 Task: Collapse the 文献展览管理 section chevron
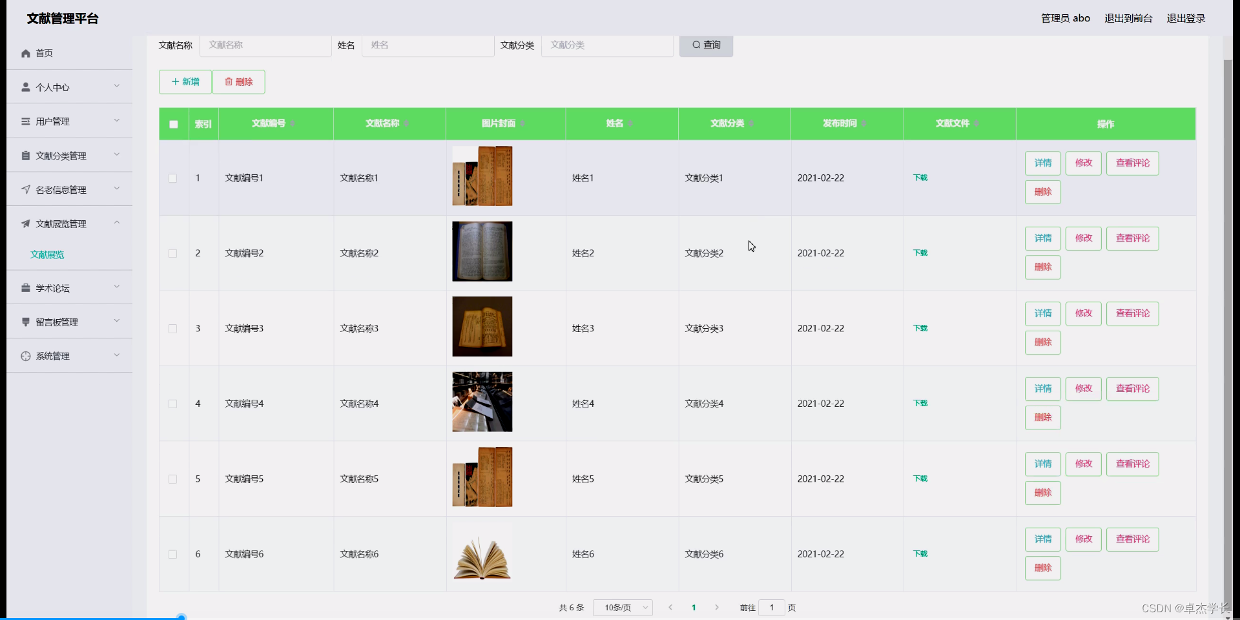[x=117, y=223]
